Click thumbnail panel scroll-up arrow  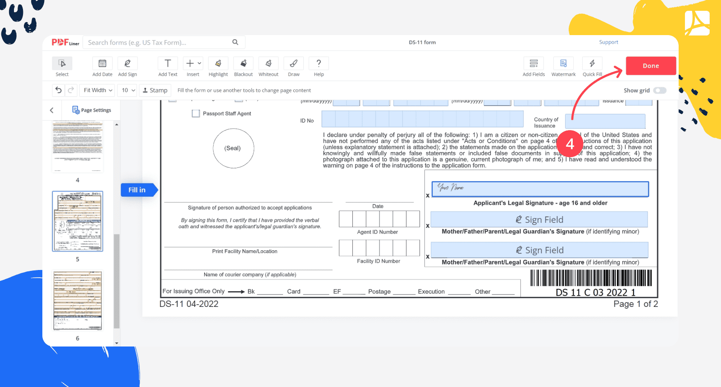117,124
